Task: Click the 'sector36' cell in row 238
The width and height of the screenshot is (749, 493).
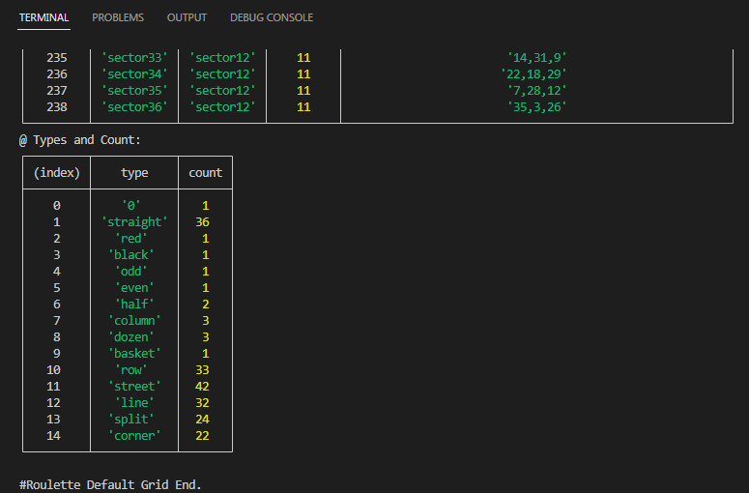Action: pyautogui.click(x=134, y=106)
